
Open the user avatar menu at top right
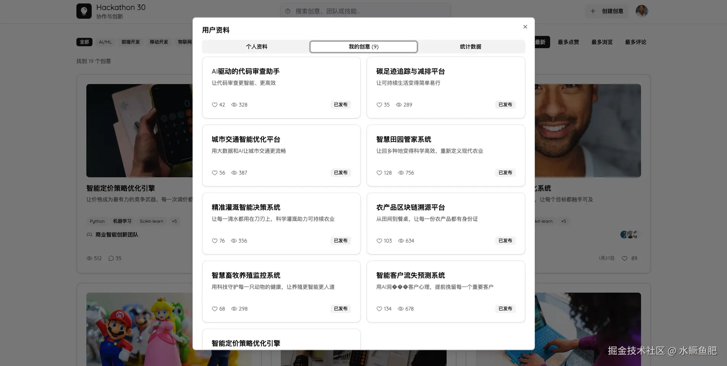pyautogui.click(x=641, y=11)
